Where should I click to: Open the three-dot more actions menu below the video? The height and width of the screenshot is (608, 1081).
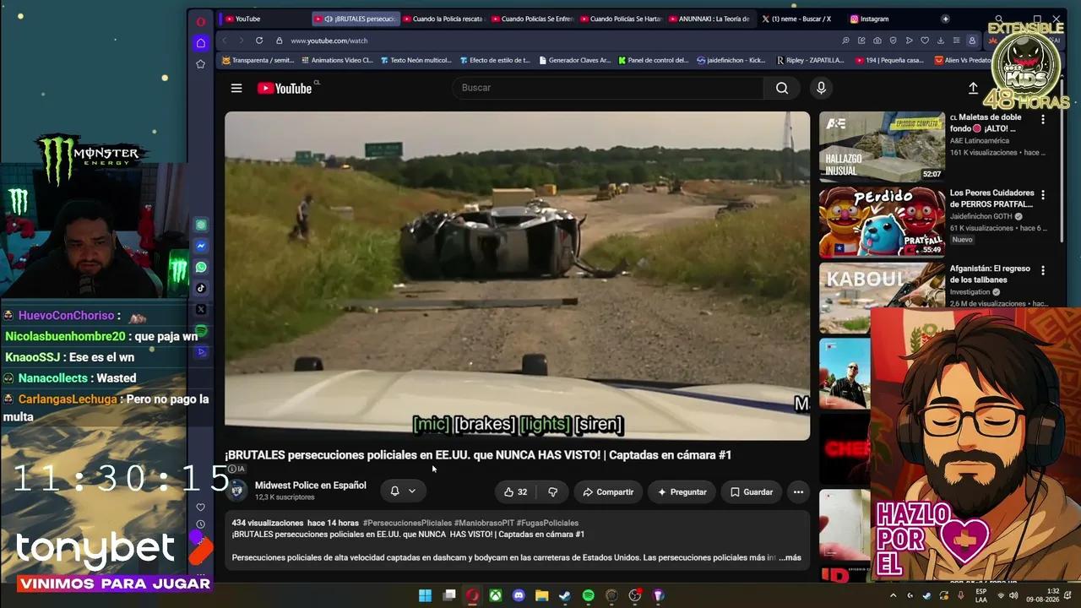pyautogui.click(x=798, y=491)
